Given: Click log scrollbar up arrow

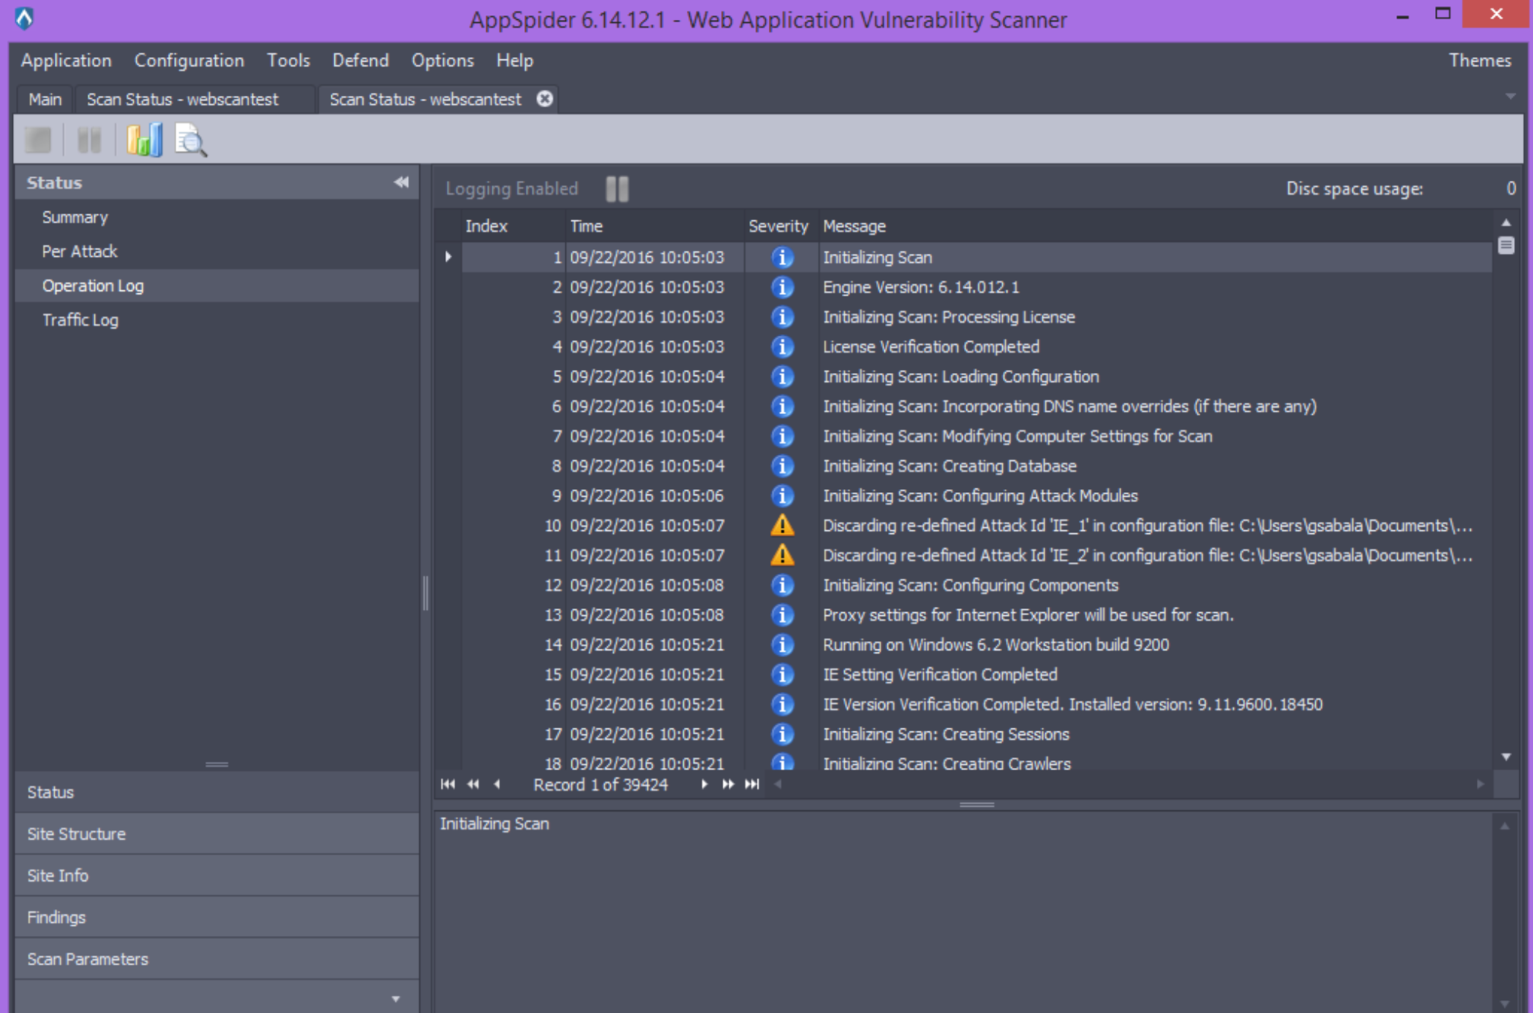Looking at the screenshot, I should tap(1506, 222).
